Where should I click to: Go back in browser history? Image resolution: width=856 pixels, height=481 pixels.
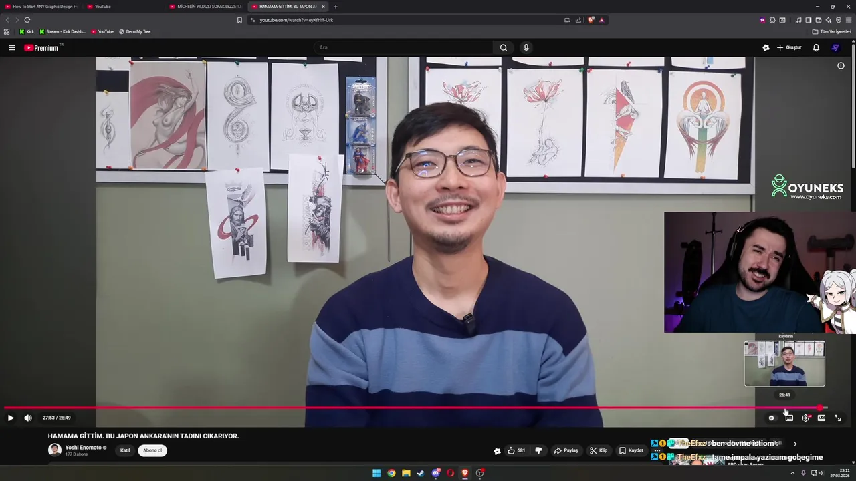coord(7,20)
